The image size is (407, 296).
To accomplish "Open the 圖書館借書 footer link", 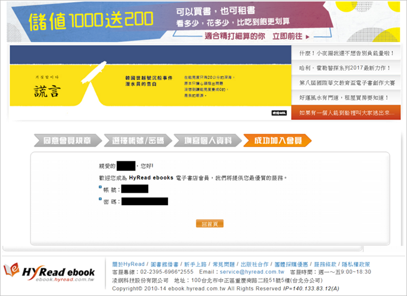I will click(x=164, y=265).
